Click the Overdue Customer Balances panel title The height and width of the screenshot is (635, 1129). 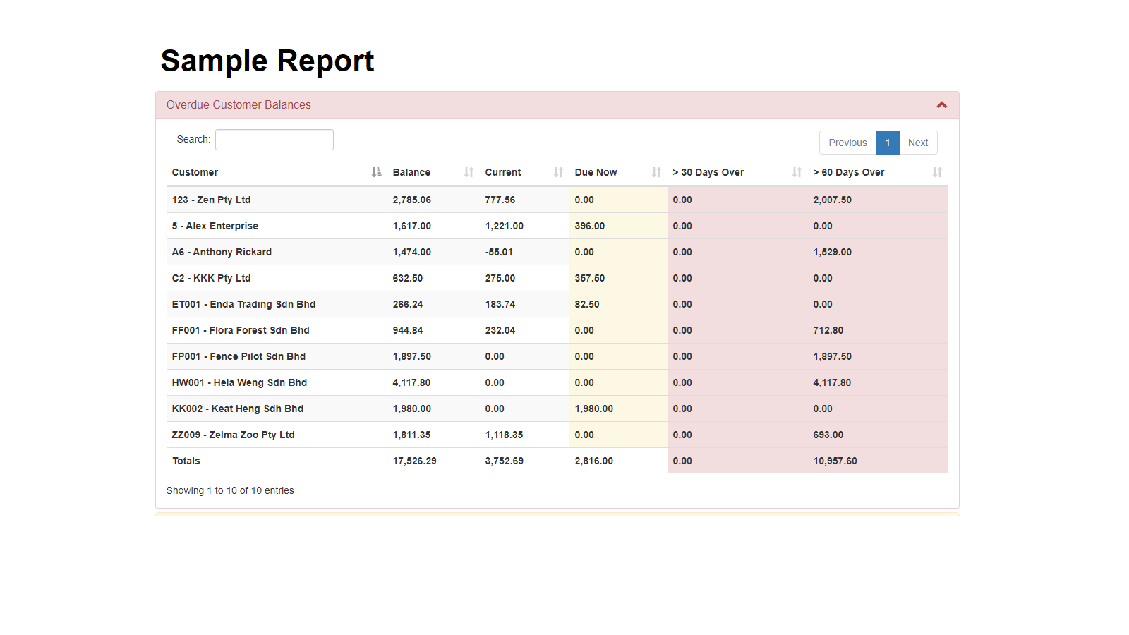click(x=239, y=105)
